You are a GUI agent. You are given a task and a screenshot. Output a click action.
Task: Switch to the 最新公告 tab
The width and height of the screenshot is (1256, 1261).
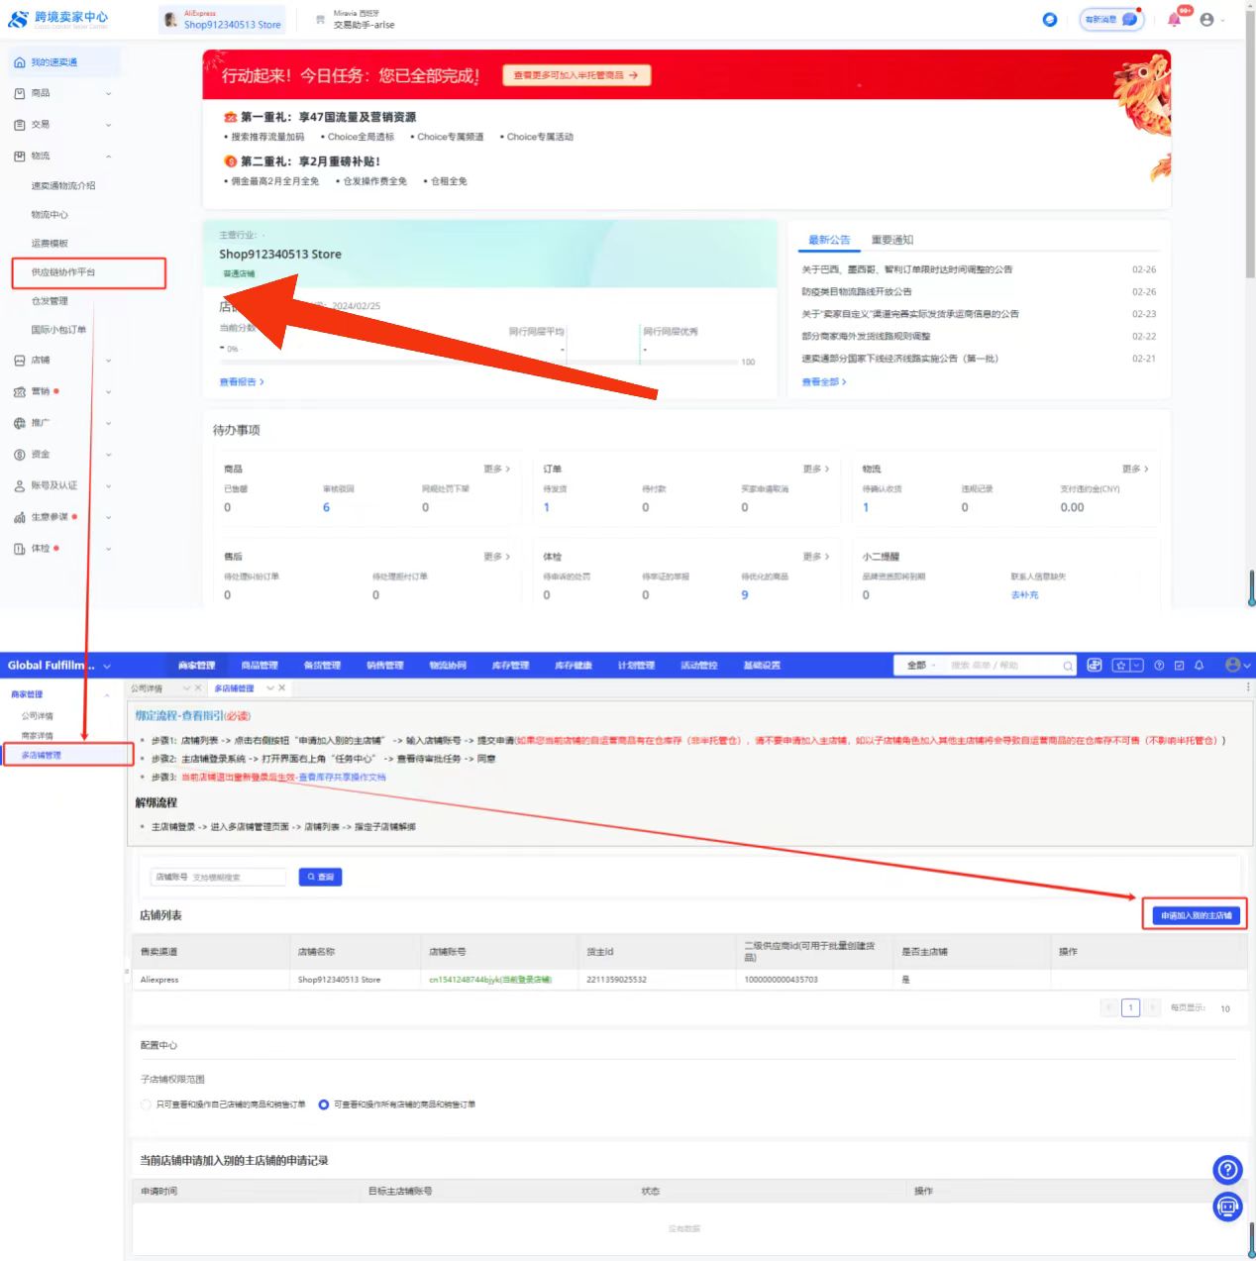click(829, 240)
